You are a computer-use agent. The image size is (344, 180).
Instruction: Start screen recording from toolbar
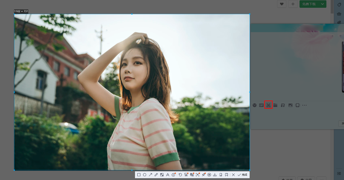point(209,175)
